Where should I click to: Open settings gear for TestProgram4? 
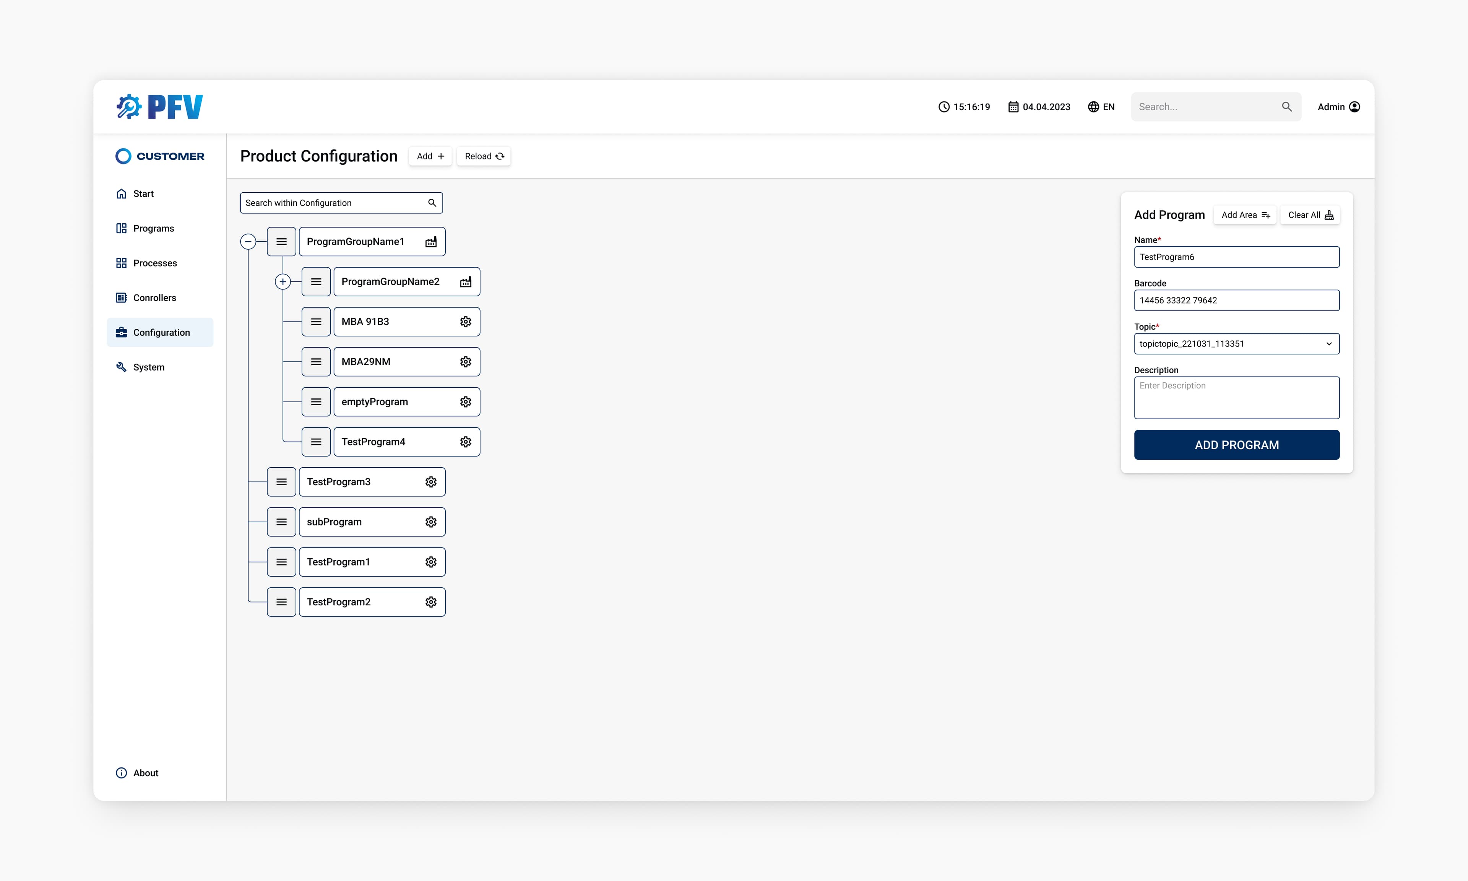466,442
